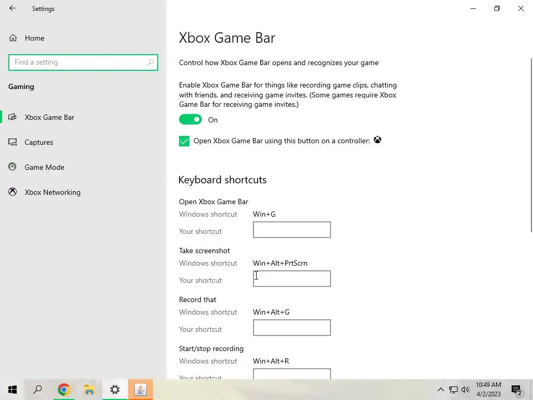This screenshot has width=533, height=400.
Task: Uncheck Open Xbox Game Bar using controller button
Action: click(184, 141)
